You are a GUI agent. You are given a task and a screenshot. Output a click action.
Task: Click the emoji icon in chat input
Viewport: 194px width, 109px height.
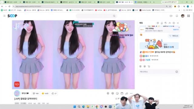[176, 72]
